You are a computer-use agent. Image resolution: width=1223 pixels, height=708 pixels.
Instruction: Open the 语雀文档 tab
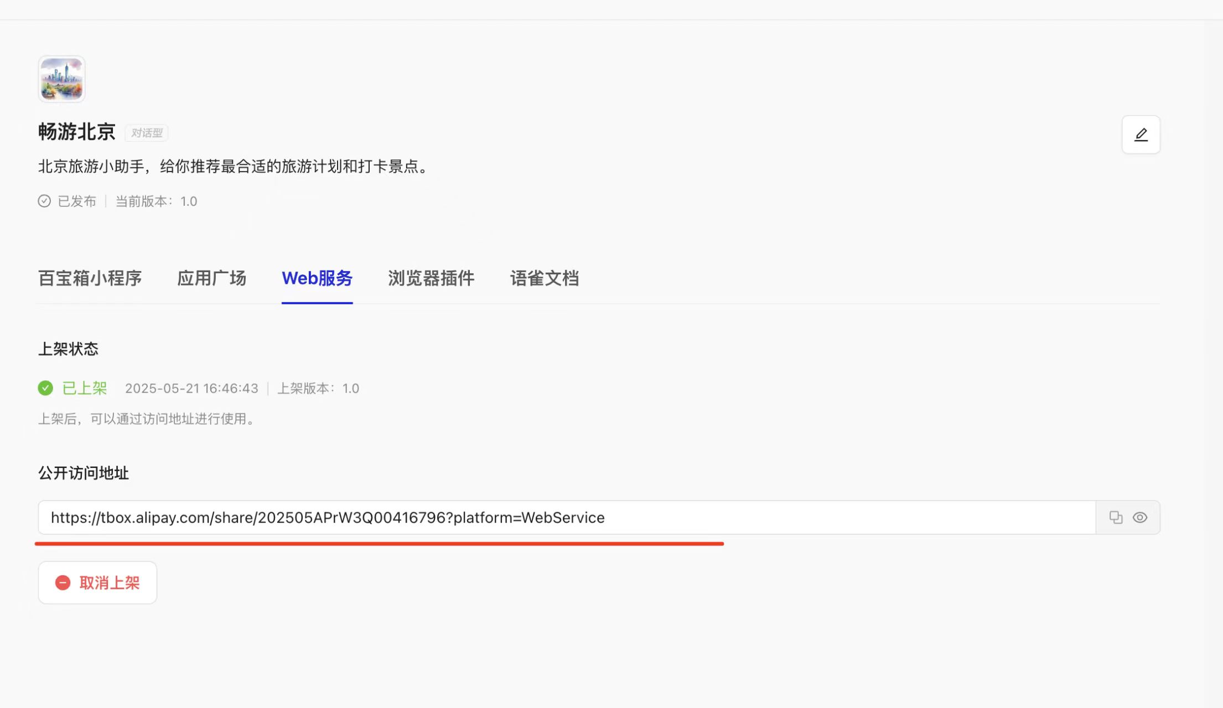point(545,278)
